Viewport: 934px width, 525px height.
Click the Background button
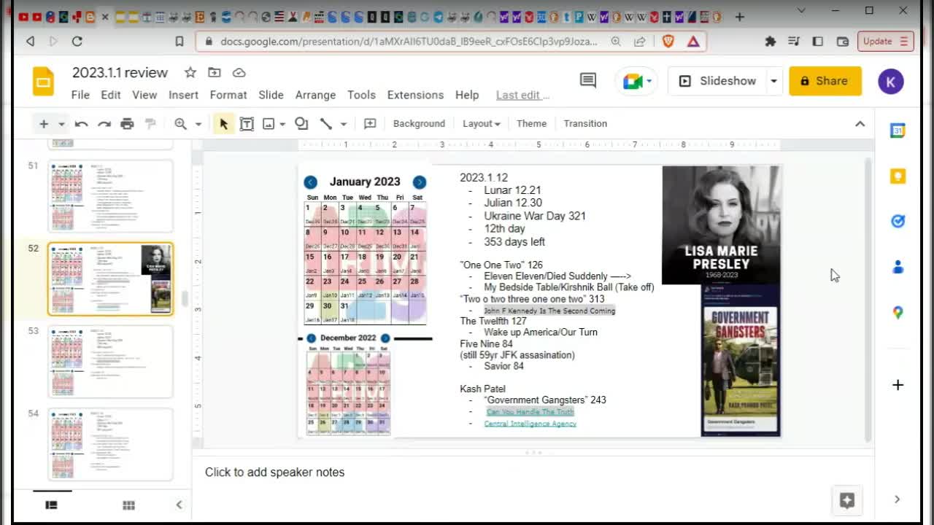pyautogui.click(x=419, y=124)
